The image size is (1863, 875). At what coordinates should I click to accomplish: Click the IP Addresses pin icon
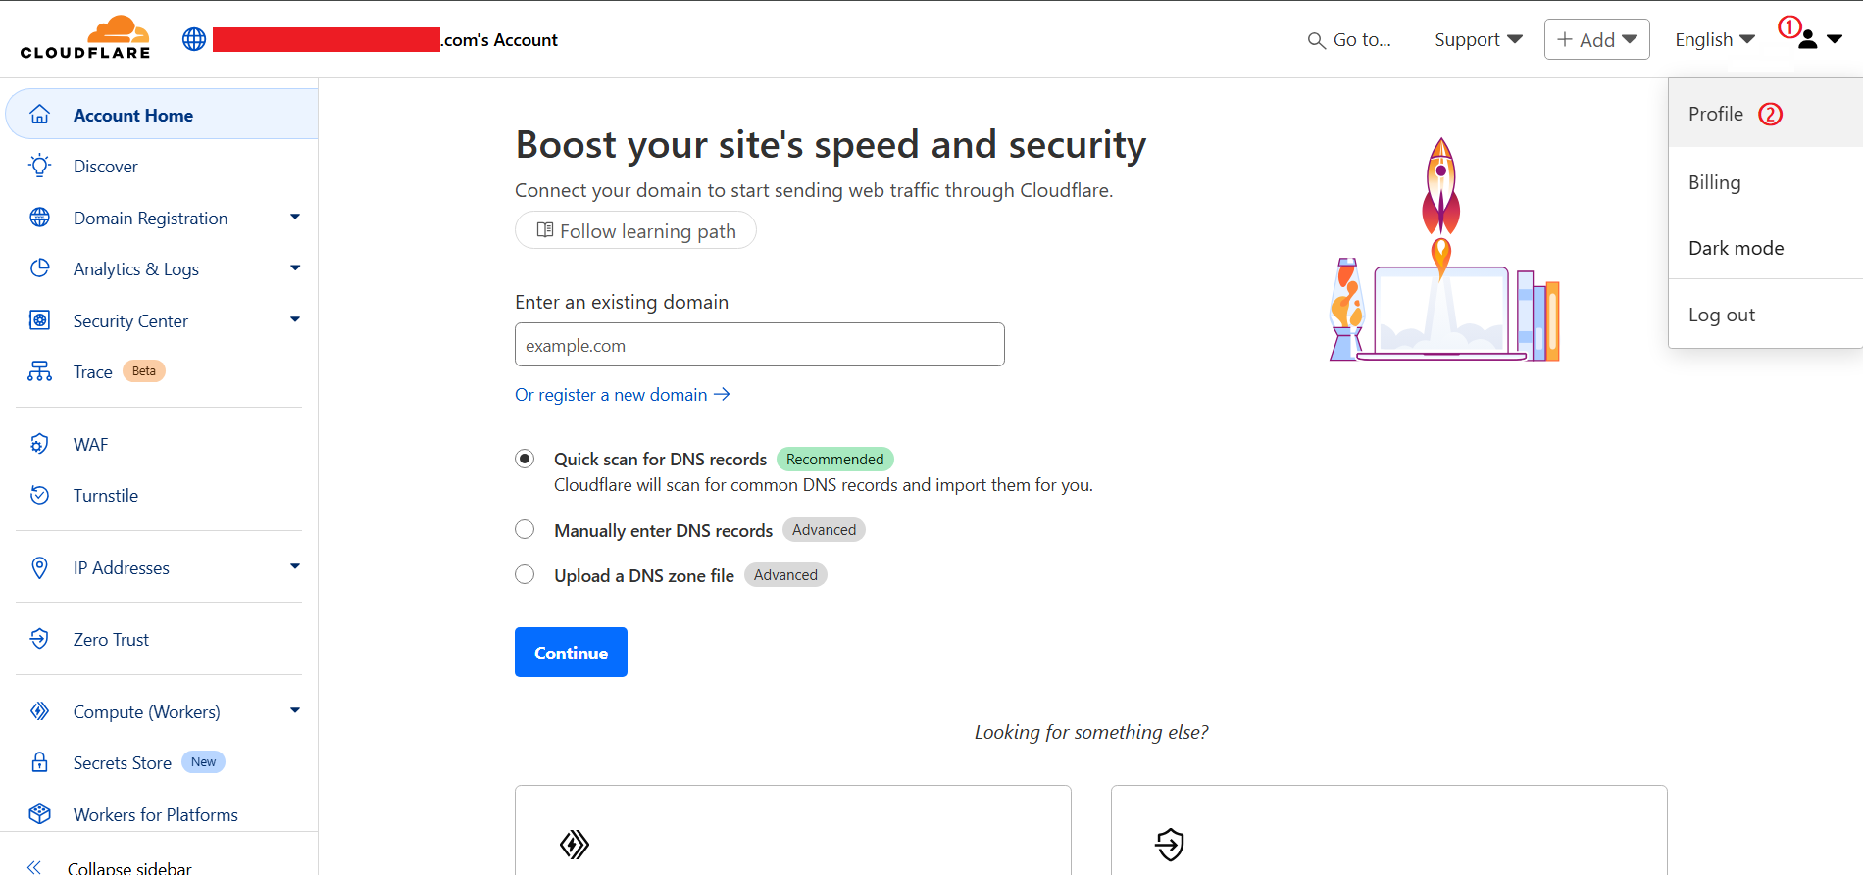tap(40, 567)
